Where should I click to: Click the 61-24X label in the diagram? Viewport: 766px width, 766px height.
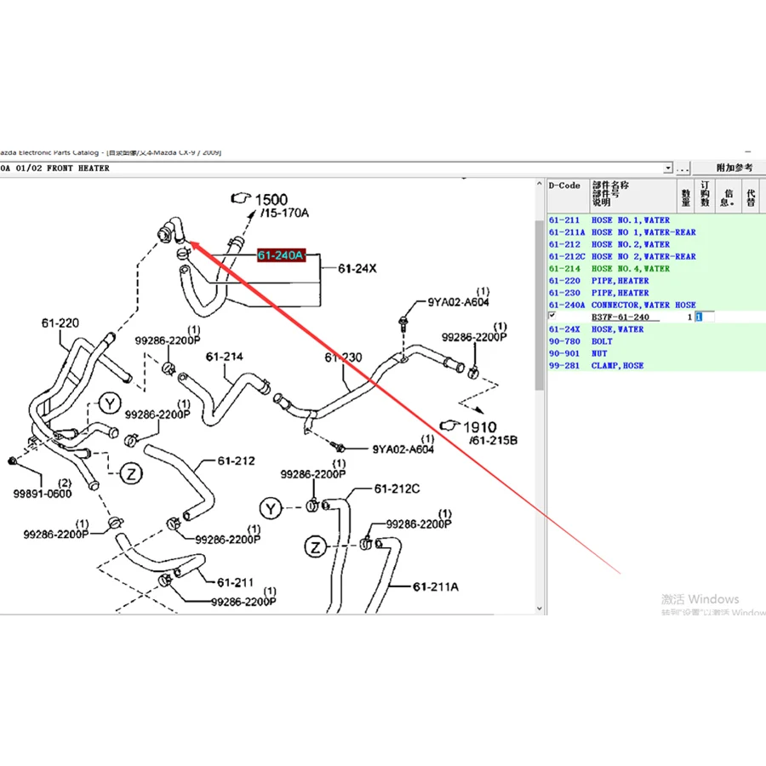[x=357, y=268]
